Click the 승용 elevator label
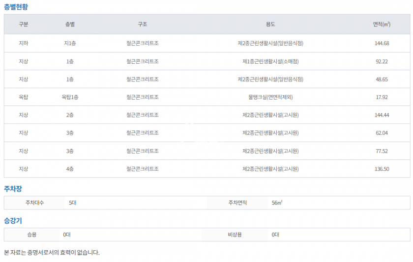413x262 pixels. click(31, 235)
